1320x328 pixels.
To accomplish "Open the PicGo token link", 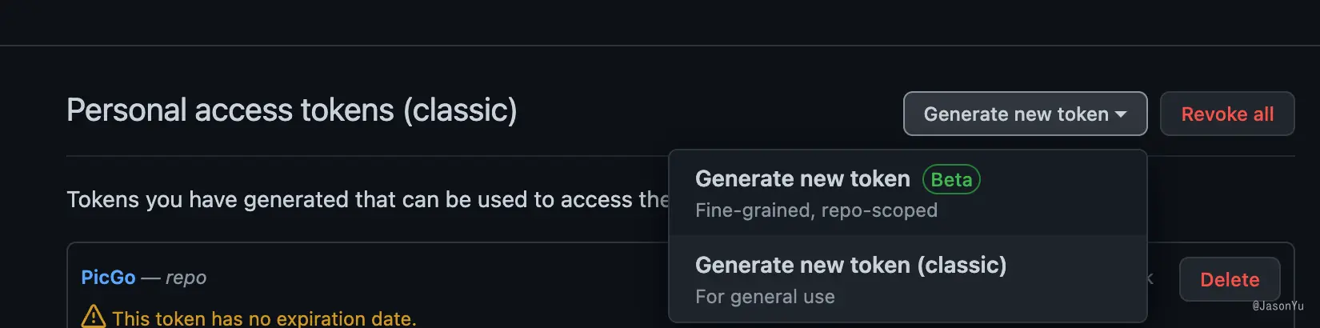I will [x=108, y=278].
